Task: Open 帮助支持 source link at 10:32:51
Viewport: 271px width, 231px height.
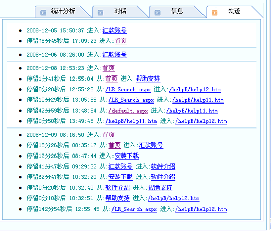Action: (118, 198)
